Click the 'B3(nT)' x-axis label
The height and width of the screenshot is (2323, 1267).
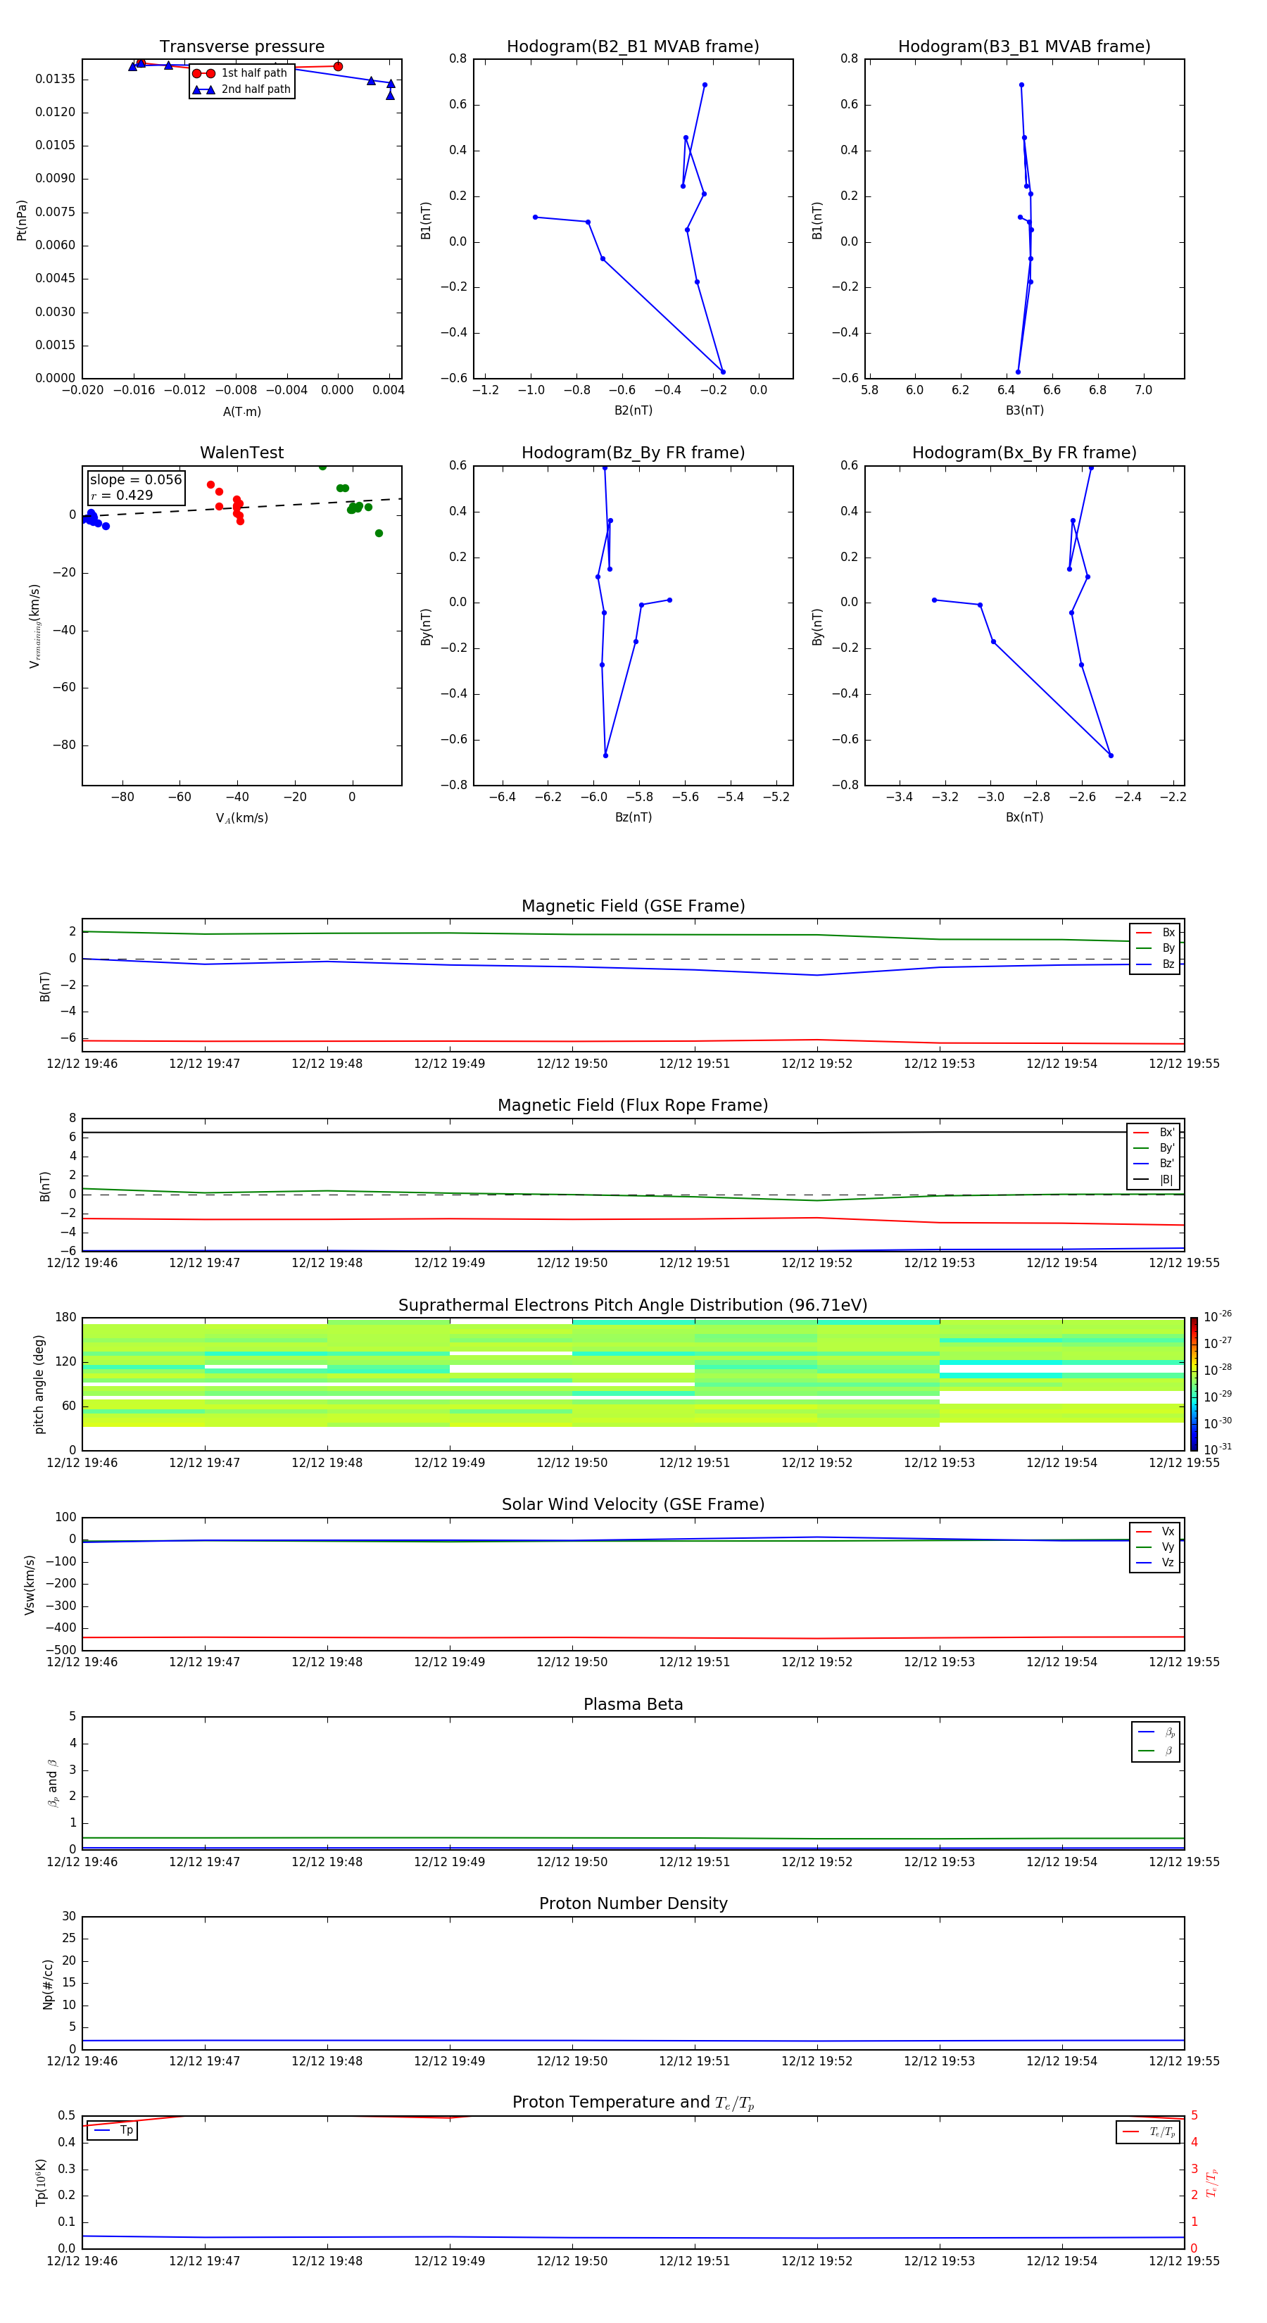(1024, 411)
